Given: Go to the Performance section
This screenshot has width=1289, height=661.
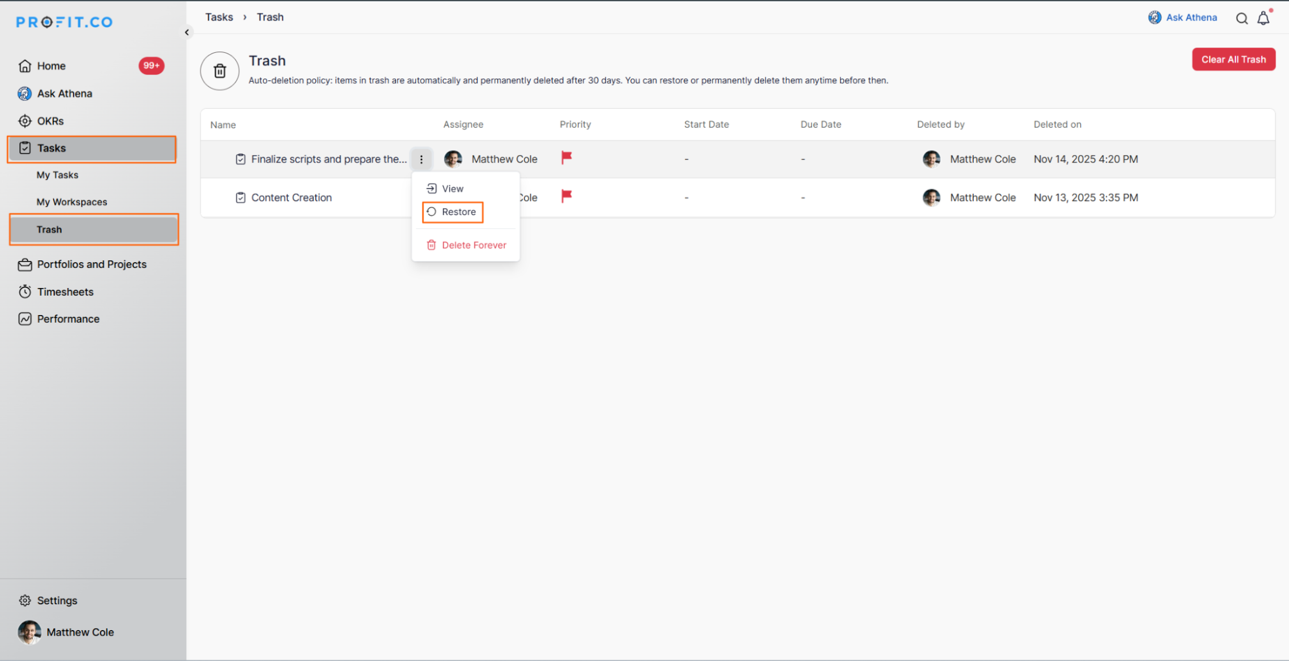Looking at the screenshot, I should [68, 319].
